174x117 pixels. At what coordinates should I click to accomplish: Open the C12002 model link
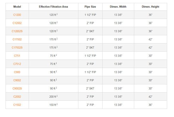(x=17, y=23)
